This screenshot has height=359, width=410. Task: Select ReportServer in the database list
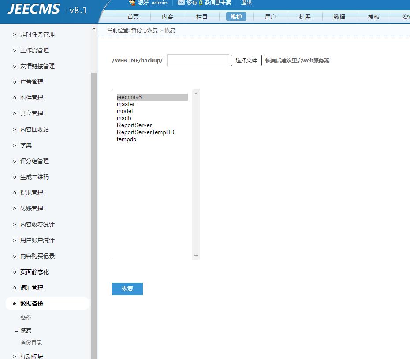[152, 125]
